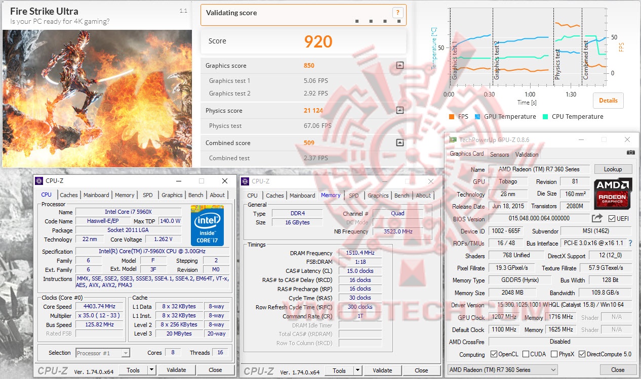Click the GPU-Z title bar app icon
Viewport: 641px width, 379px height.
coord(454,139)
